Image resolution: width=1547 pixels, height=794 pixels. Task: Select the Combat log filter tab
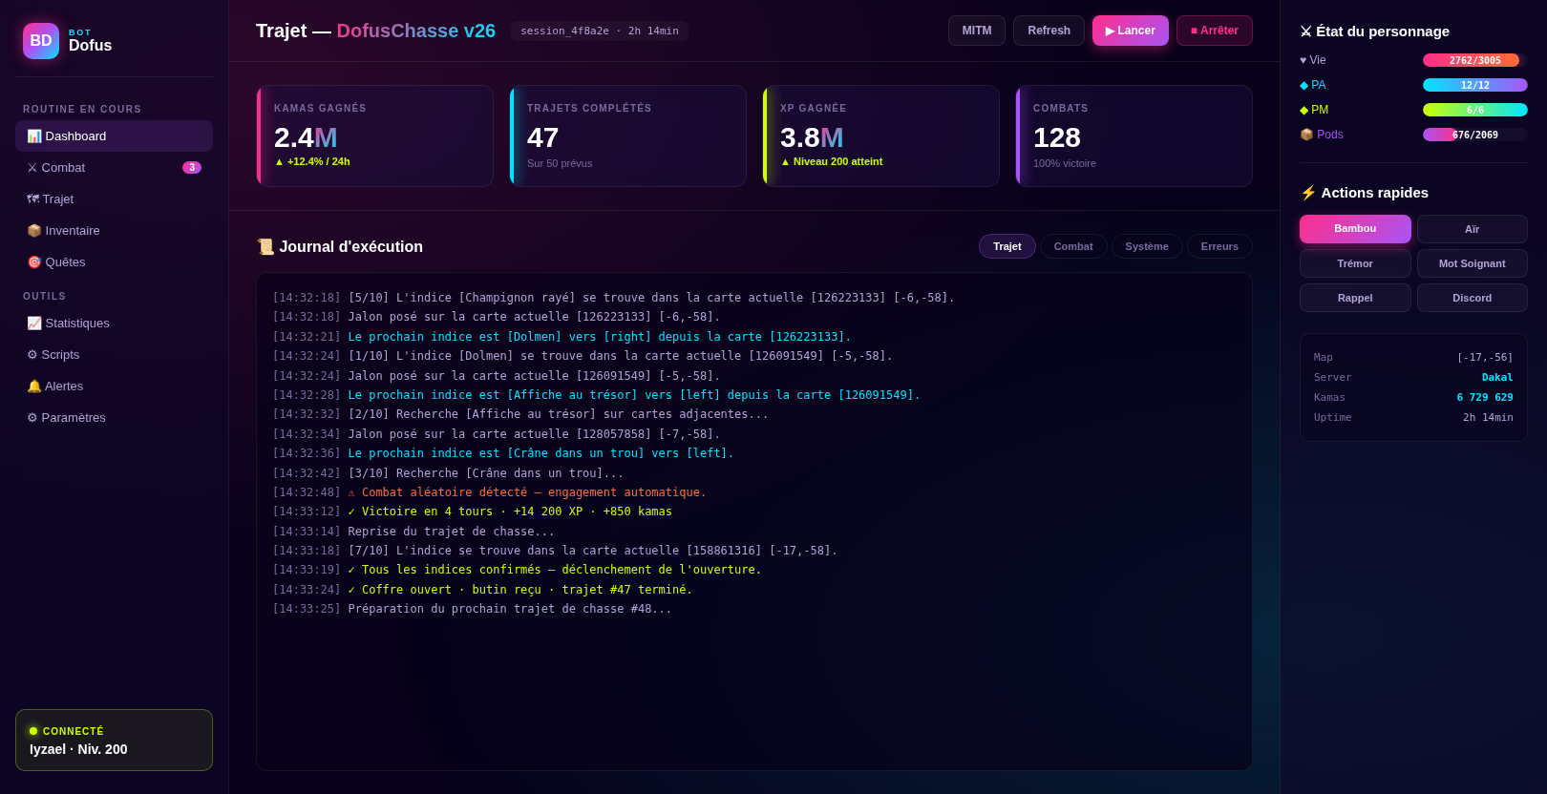point(1073,246)
